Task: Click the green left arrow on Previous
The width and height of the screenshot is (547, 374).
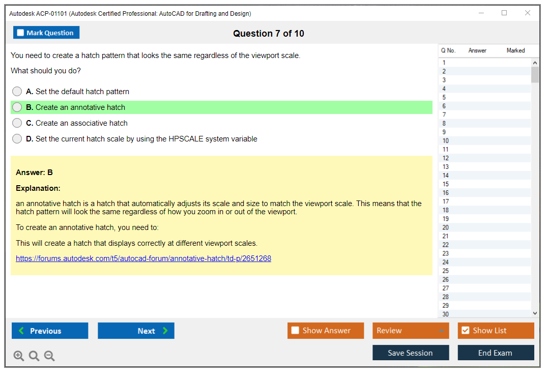Action: tap(21, 331)
